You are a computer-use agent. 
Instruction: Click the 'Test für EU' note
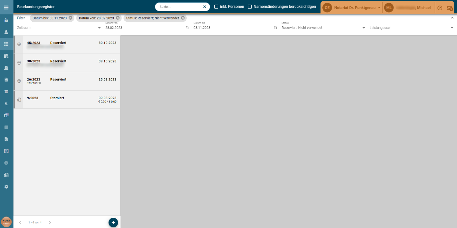tap(34, 83)
